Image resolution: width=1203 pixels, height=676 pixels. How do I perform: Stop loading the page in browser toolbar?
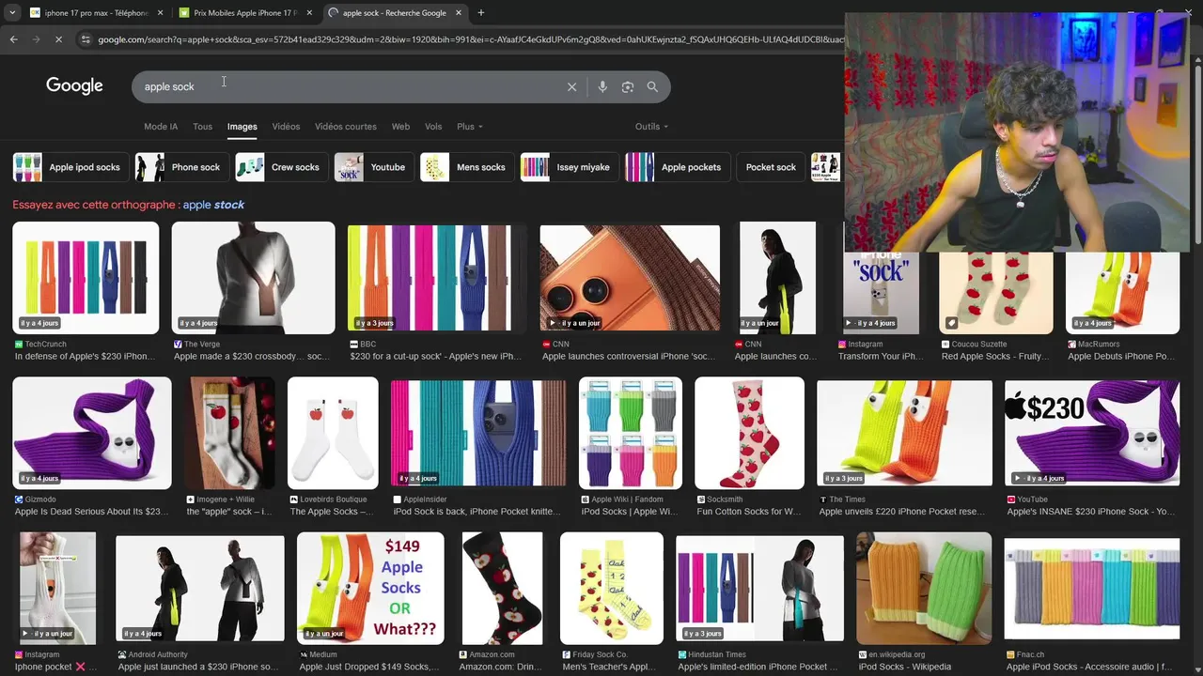58,39
